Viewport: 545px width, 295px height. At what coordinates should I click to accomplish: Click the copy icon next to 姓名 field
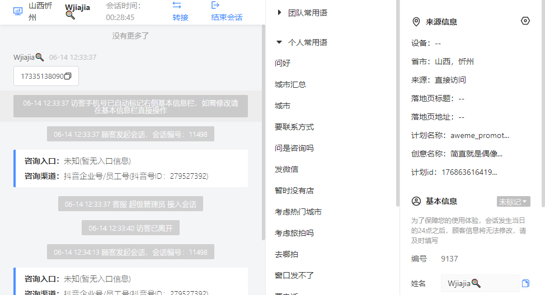point(525,283)
